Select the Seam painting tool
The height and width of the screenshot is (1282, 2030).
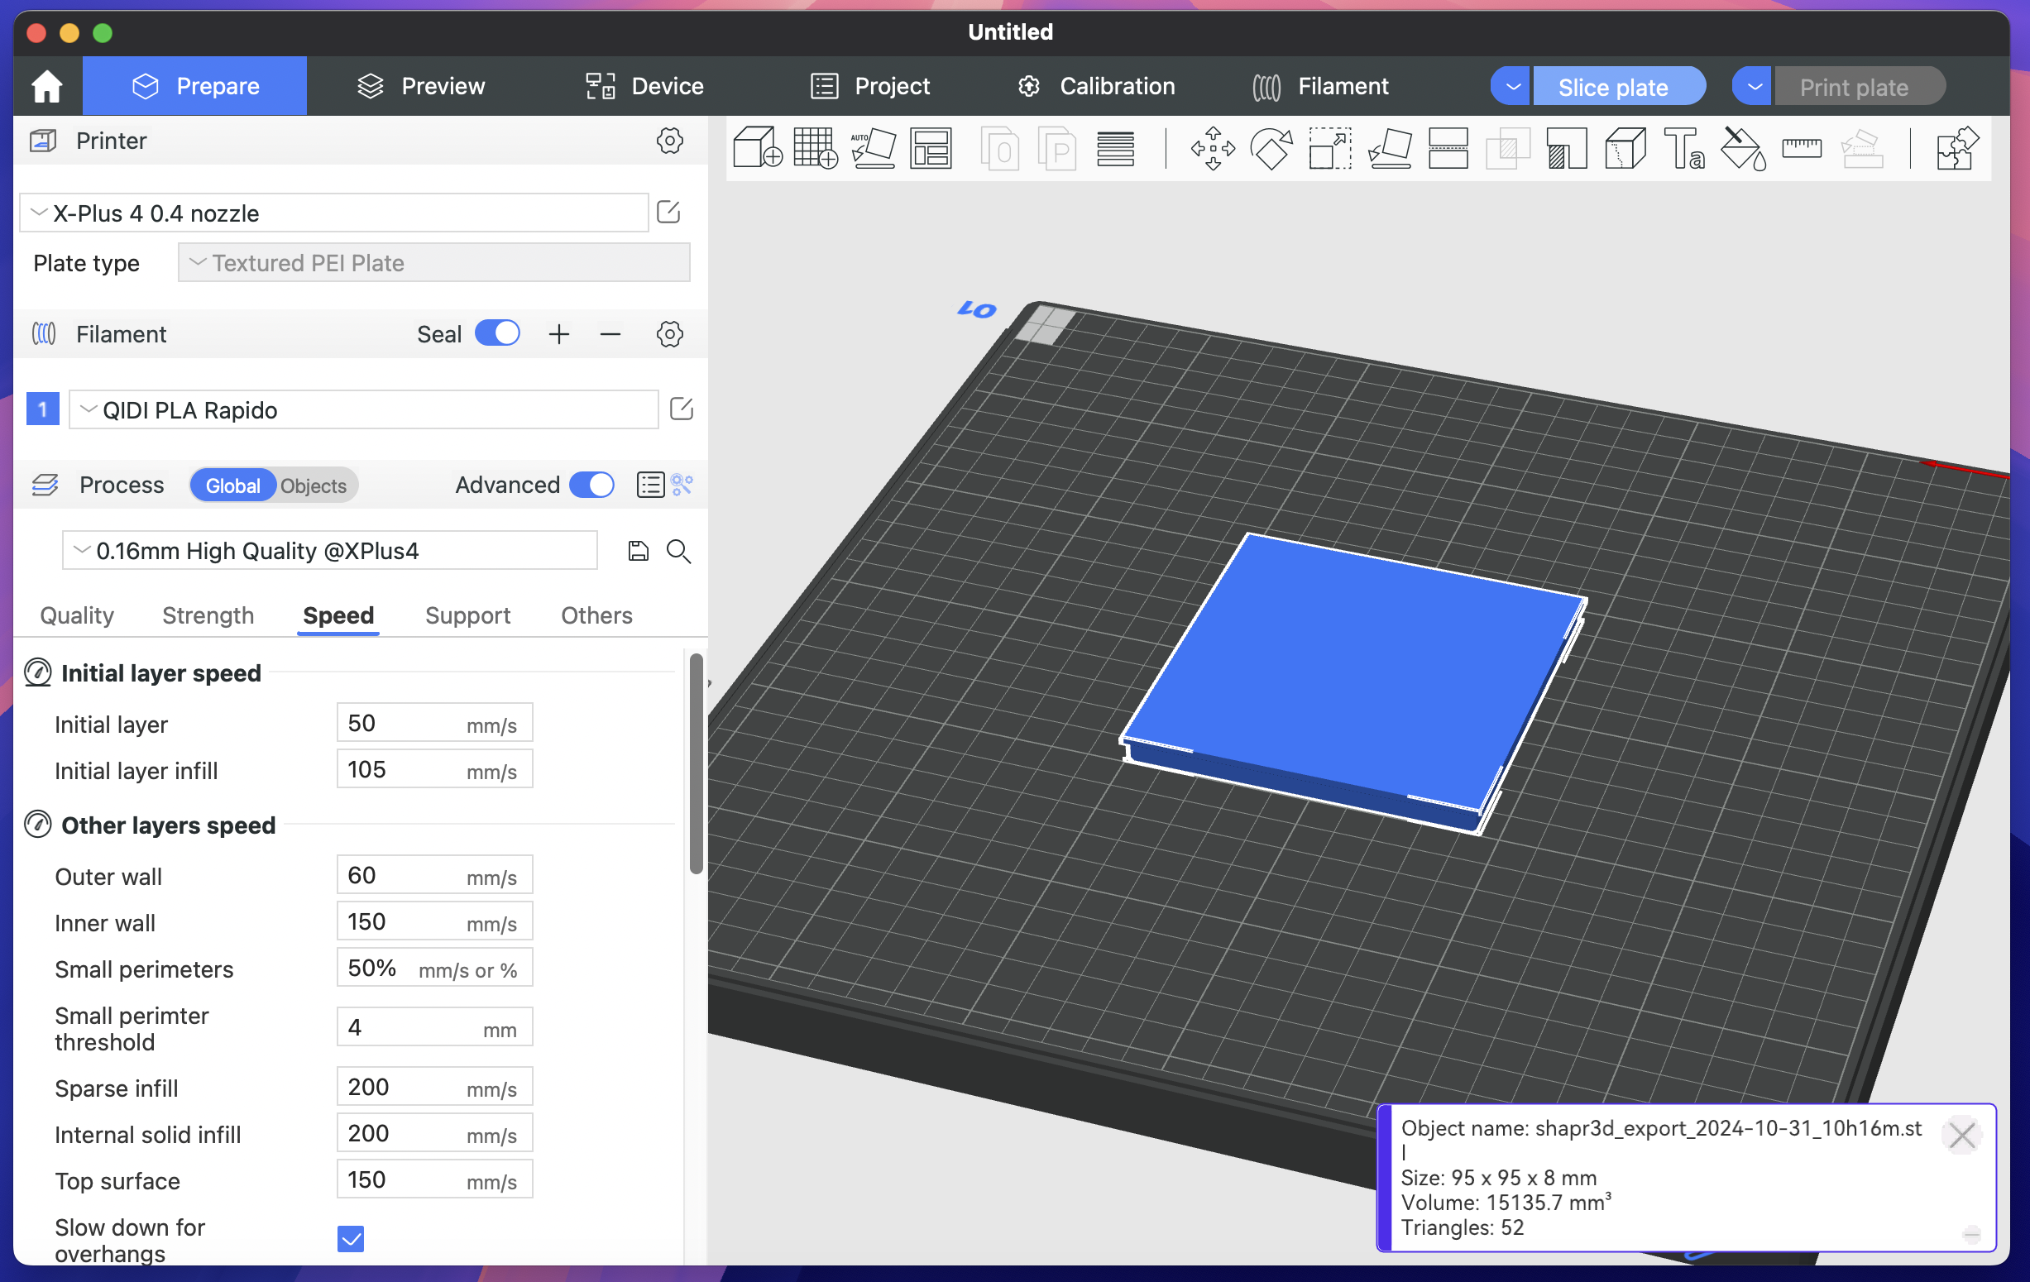pyautogui.click(x=1625, y=148)
